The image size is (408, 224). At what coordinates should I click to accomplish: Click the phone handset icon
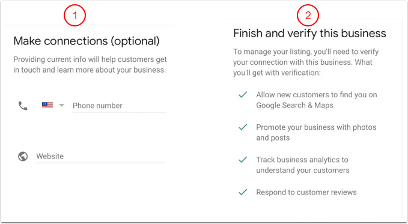[x=23, y=106]
